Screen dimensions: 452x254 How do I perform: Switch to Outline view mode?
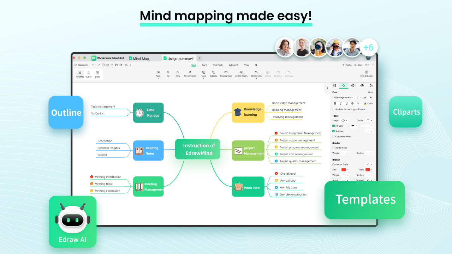[89, 74]
